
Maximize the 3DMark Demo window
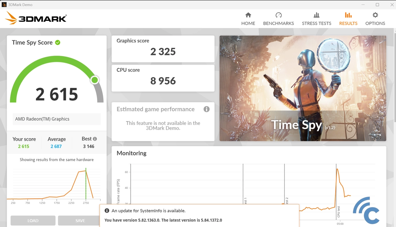[377, 5]
